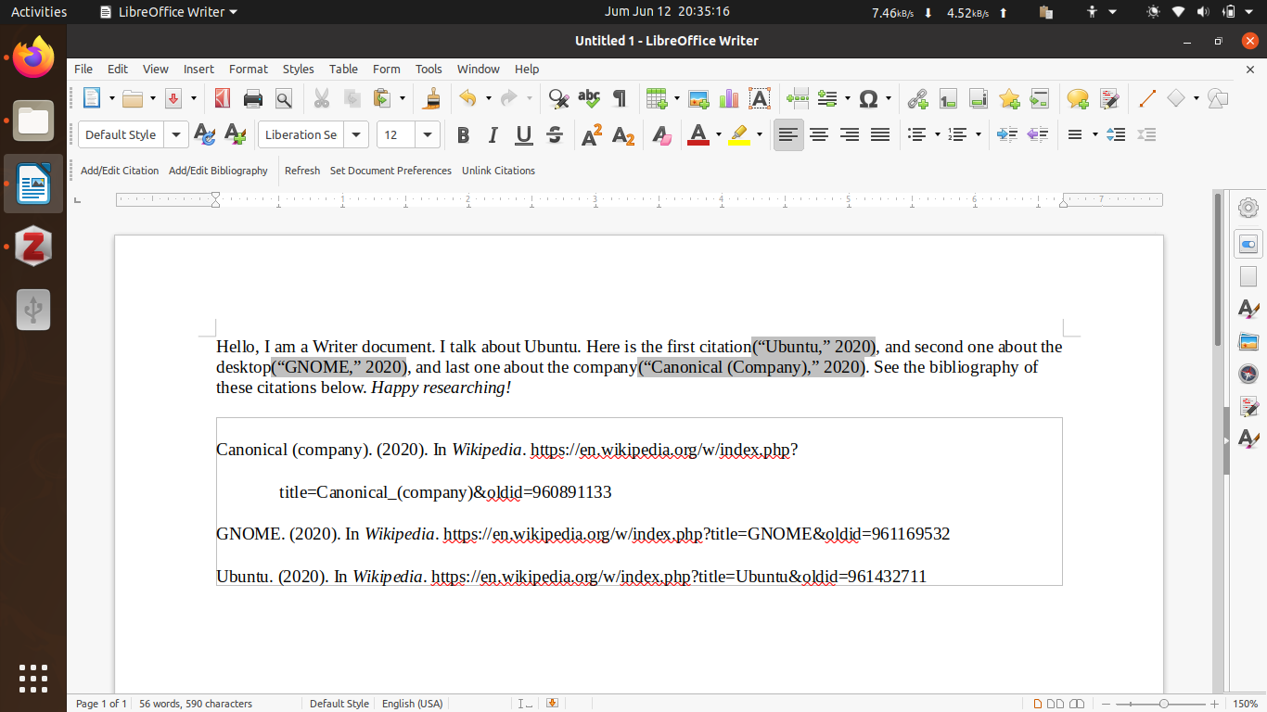Viewport: 1267px width, 712px height.
Task: Toggle Formatting Marks pilcrow button
Action: [620, 98]
